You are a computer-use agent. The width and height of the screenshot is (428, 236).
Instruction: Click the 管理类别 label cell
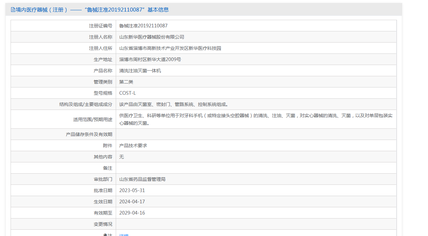[x=63, y=82]
